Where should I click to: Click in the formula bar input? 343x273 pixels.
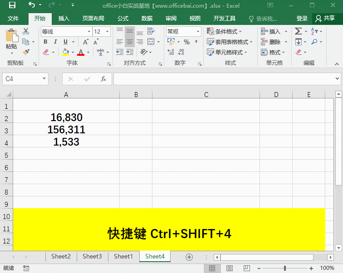[x=224, y=79]
